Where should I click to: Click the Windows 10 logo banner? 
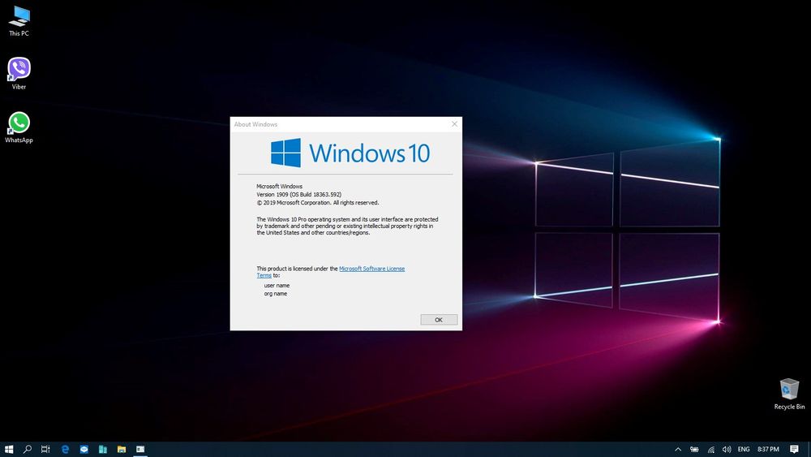tap(350, 153)
